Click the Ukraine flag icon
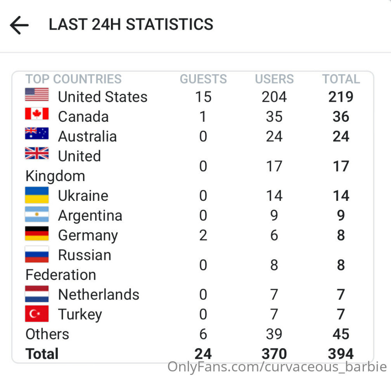This screenshot has width=391, height=390. click(37, 195)
